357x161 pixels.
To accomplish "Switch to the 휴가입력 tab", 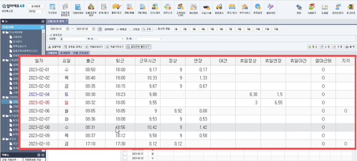I will (65, 53).
